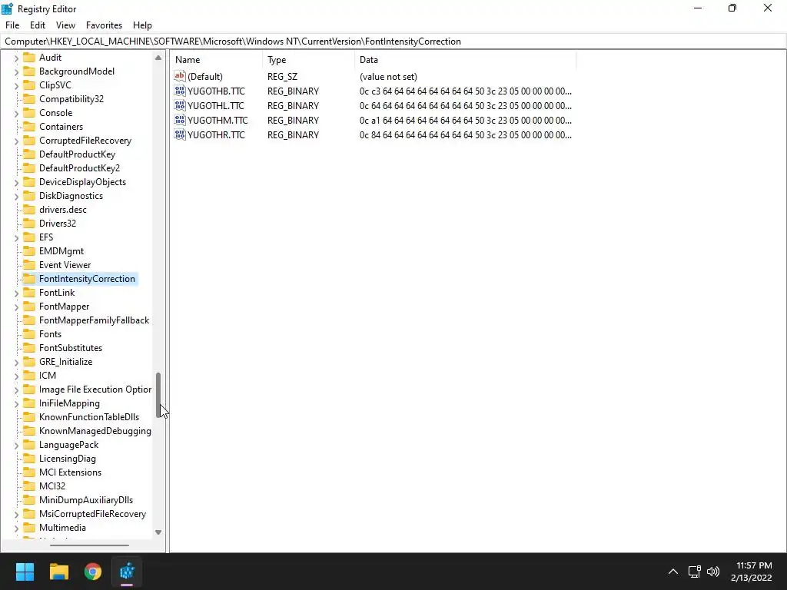Select the drivers.desc key
The width and height of the screenshot is (787, 590).
pyautogui.click(x=63, y=210)
